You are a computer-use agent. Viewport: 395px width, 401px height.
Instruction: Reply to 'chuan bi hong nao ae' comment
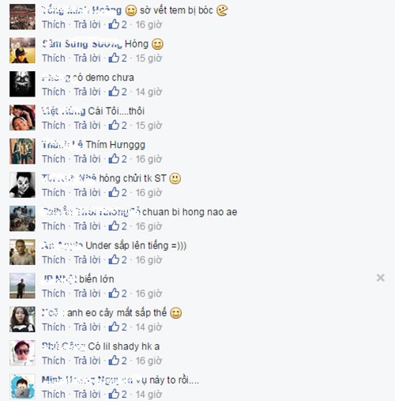click(87, 226)
